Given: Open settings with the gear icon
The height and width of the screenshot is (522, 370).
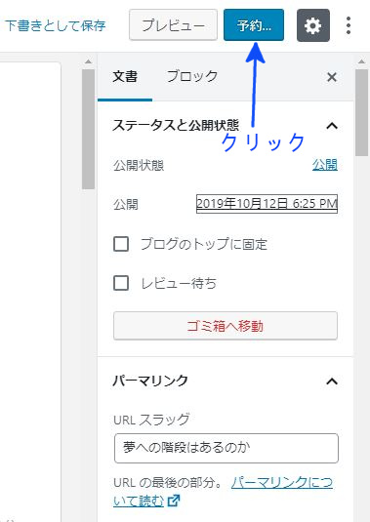Looking at the screenshot, I should coord(313,25).
